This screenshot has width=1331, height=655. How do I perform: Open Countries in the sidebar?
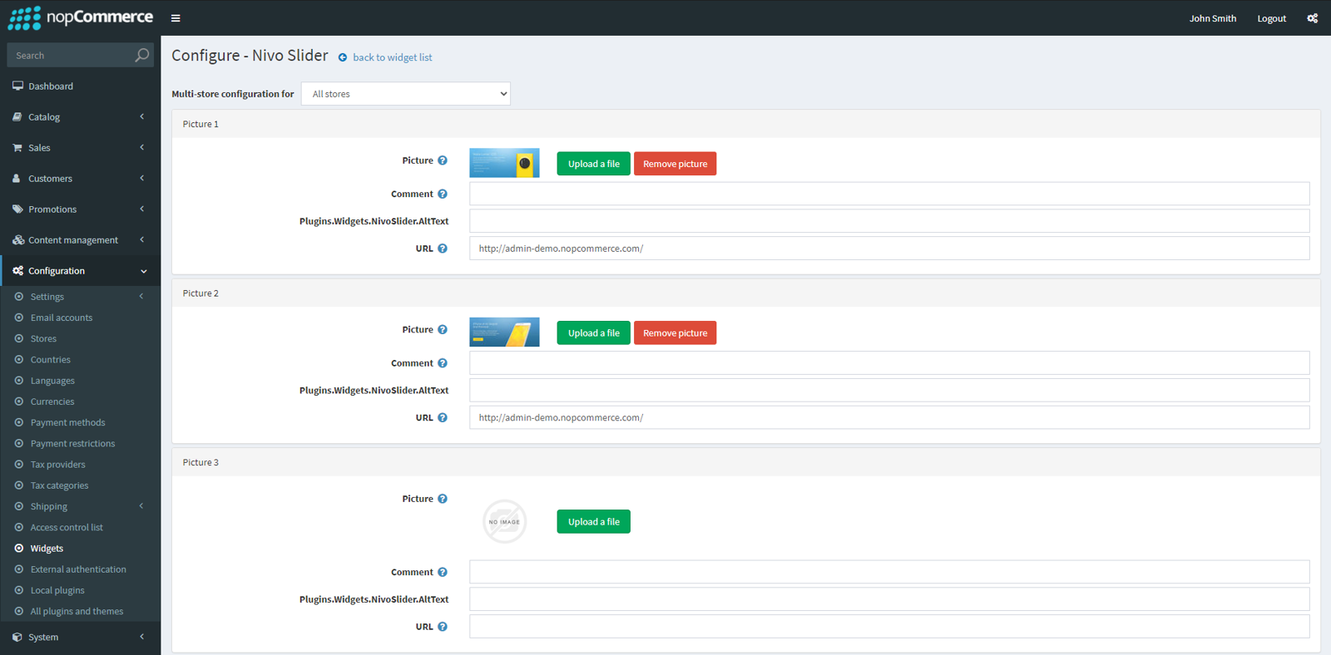click(x=51, y=360)
